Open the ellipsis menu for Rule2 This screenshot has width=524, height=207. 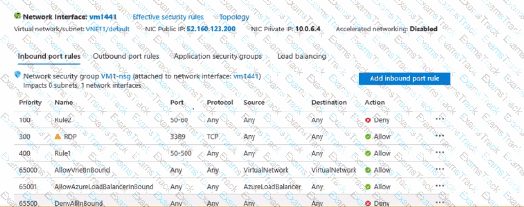[440, 119]
